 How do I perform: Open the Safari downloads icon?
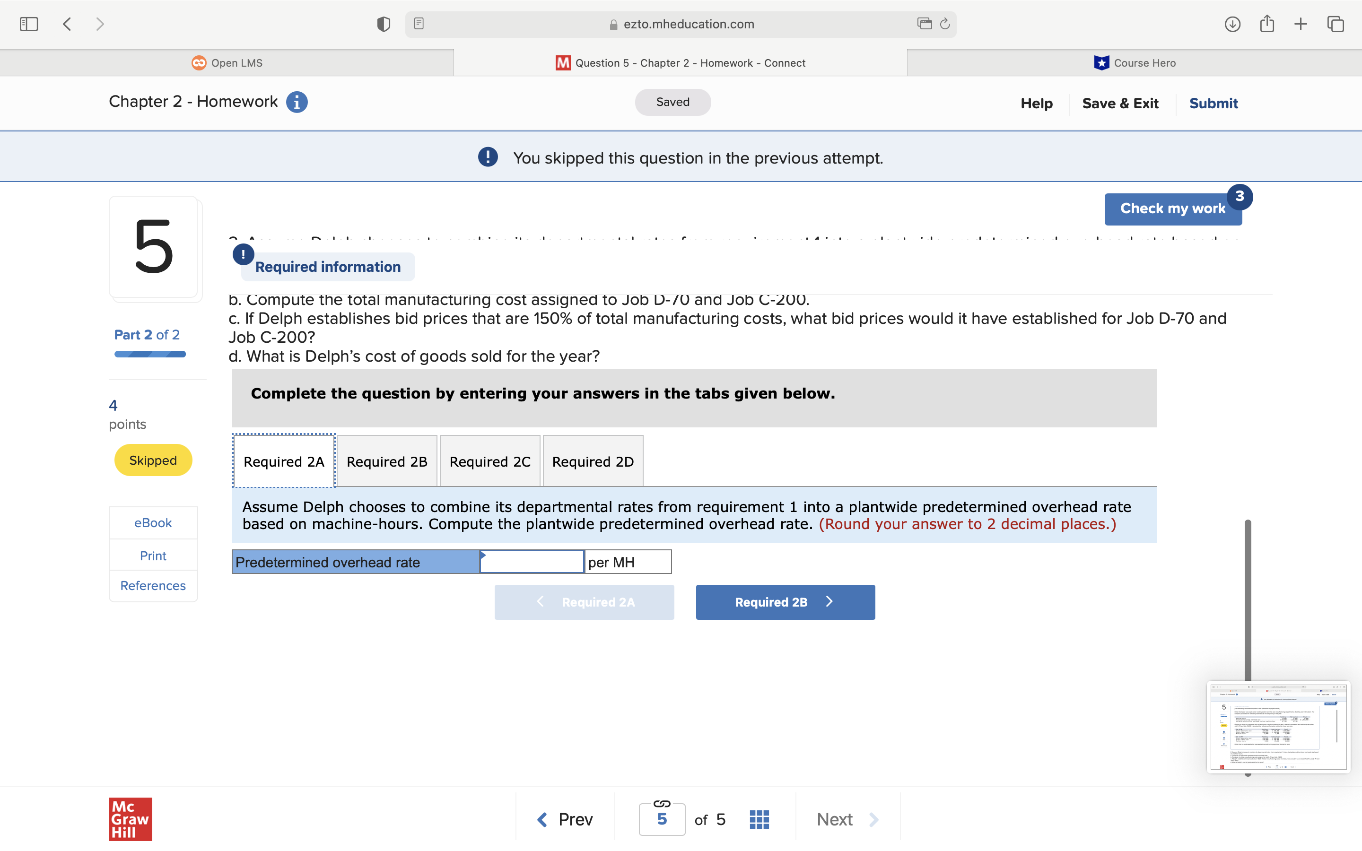click(1232, 24)
